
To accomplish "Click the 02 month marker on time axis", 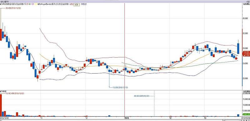I will coord(171,118).
